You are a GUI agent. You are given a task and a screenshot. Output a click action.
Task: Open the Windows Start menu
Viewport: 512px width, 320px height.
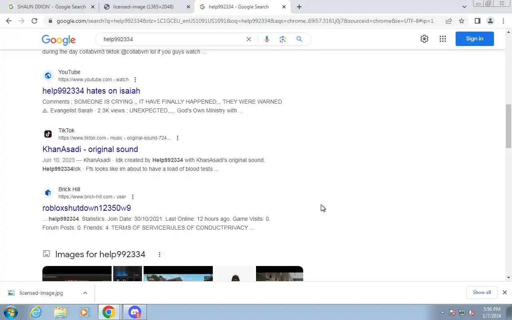(11, 312)
